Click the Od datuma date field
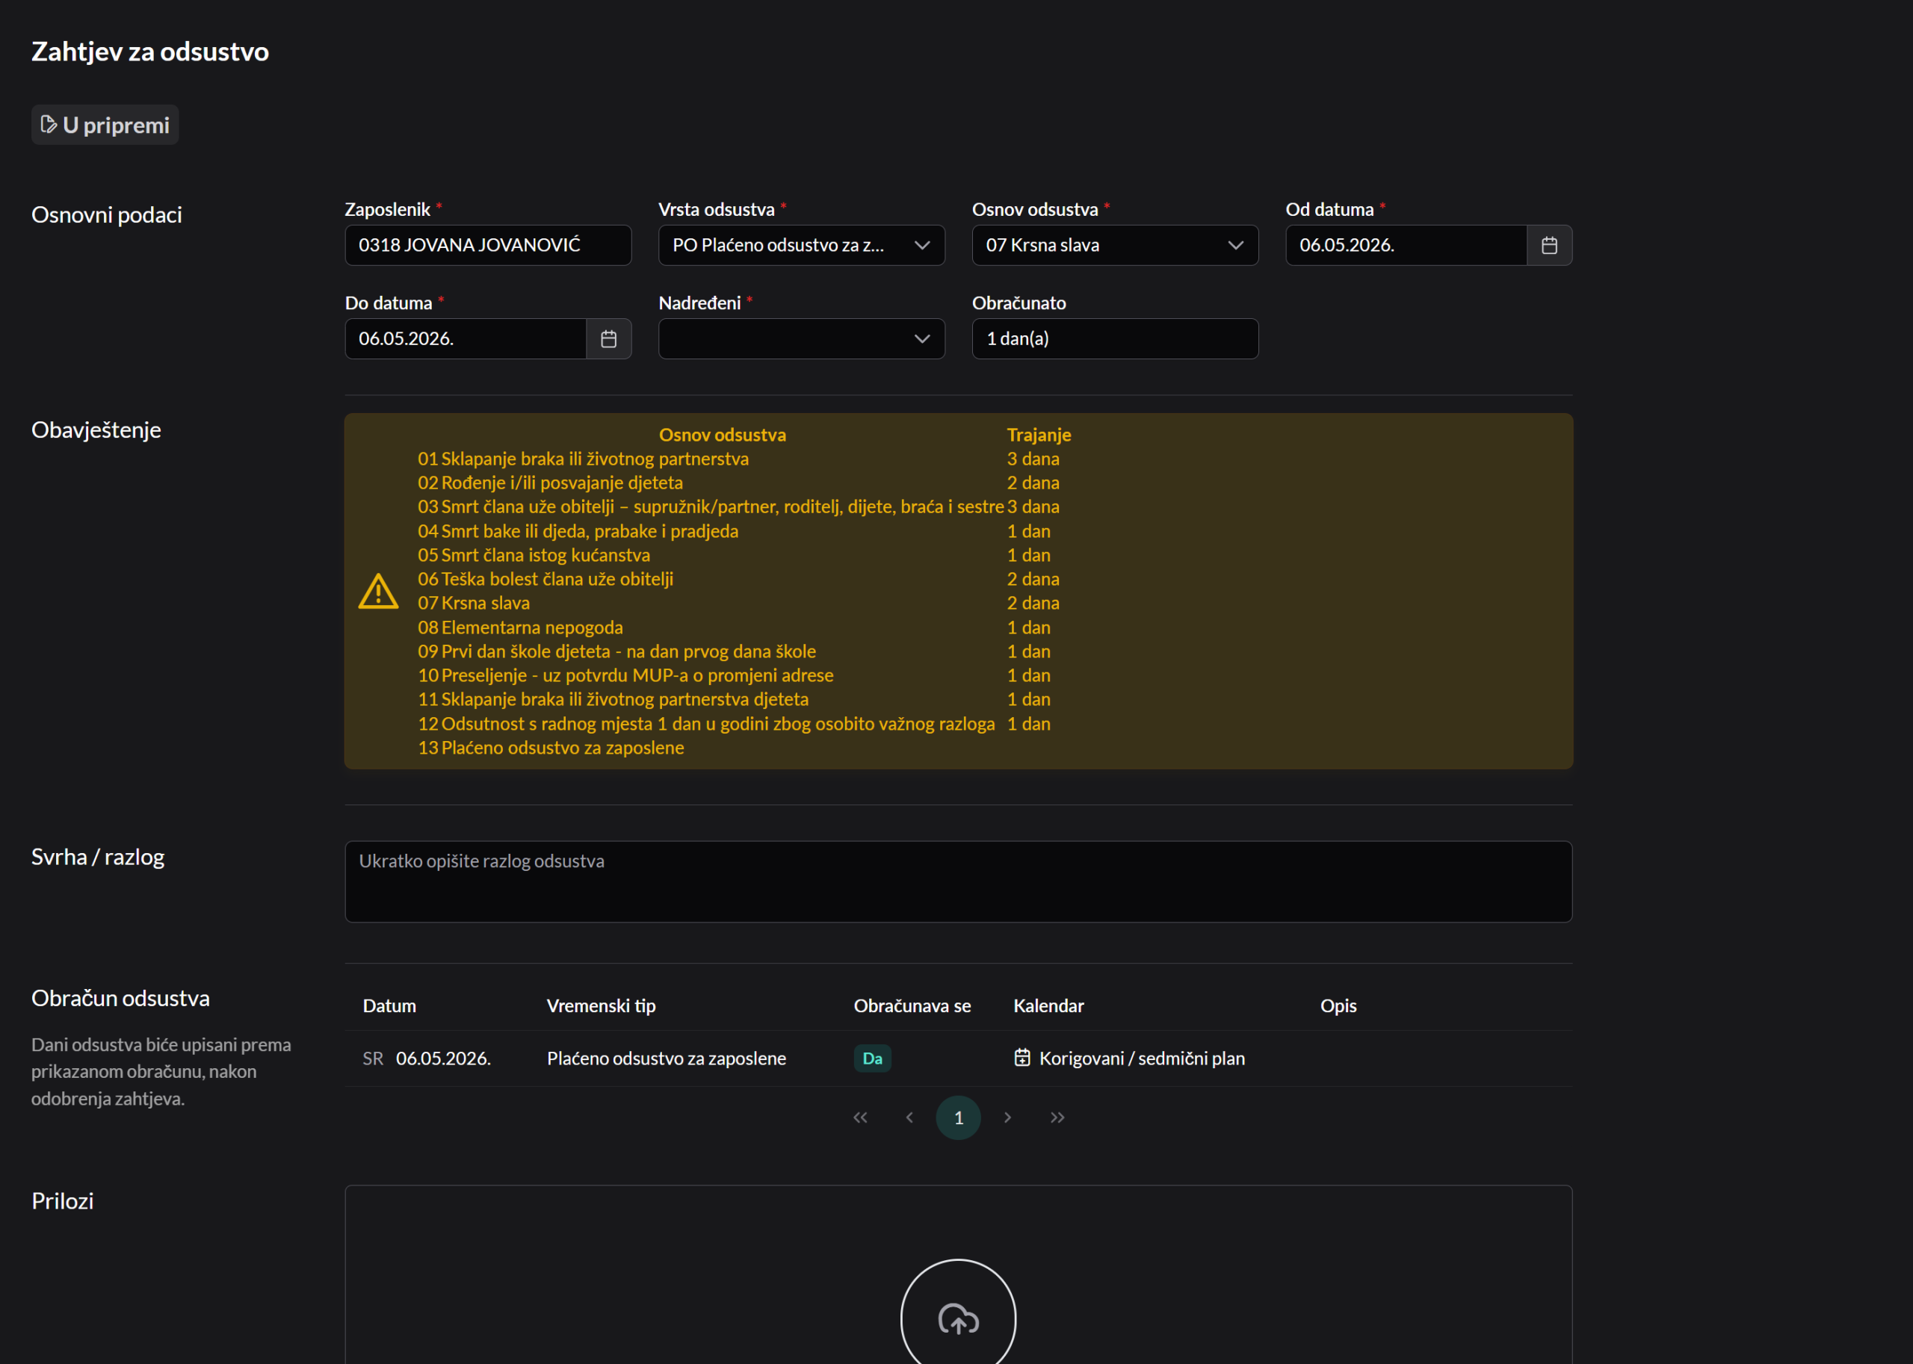The image size is (1913, 1364). (x=1405, y=245)
